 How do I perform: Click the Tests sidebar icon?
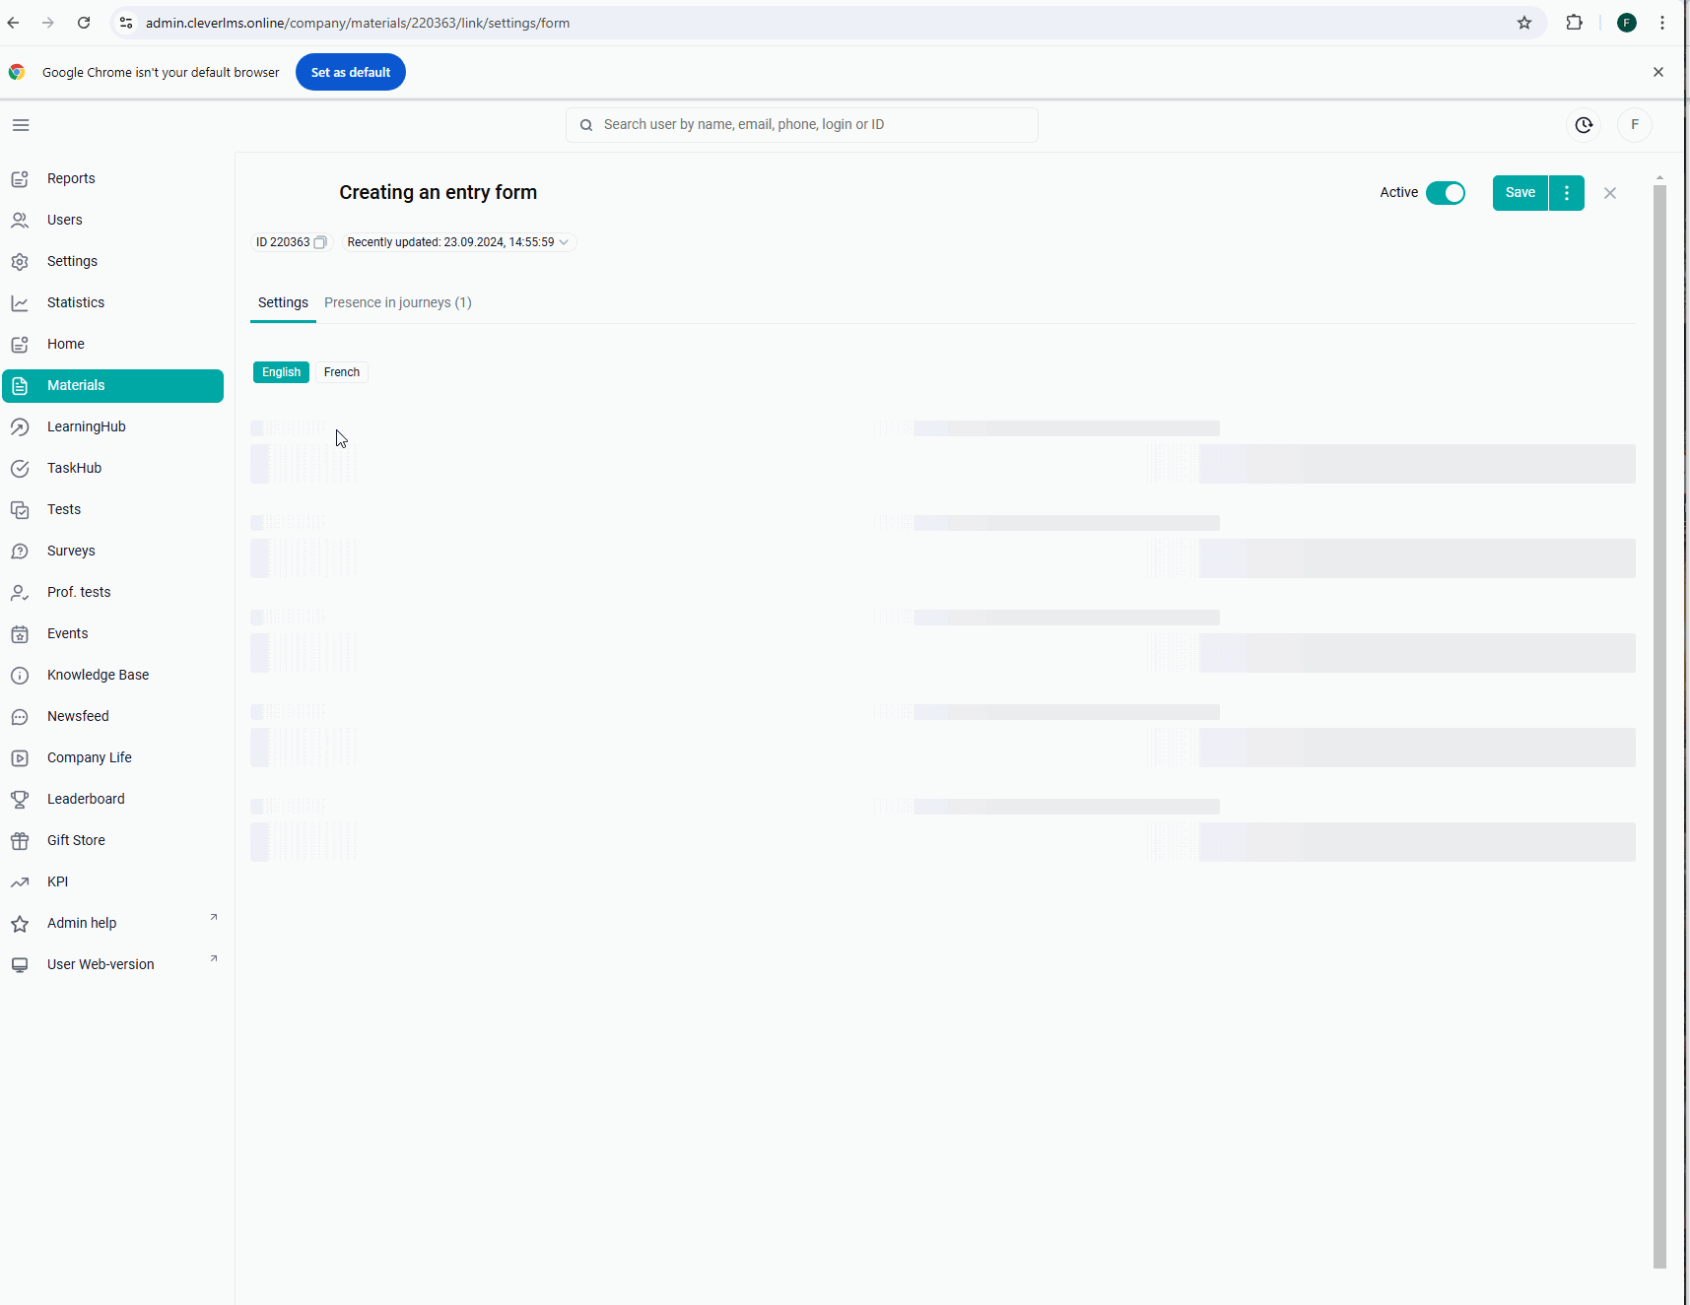pyautogui.click(x=20, y=509)
